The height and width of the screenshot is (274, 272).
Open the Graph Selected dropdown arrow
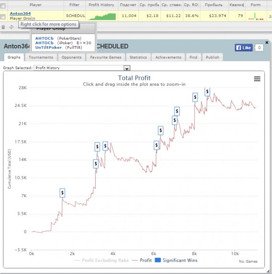coord(127,68)
